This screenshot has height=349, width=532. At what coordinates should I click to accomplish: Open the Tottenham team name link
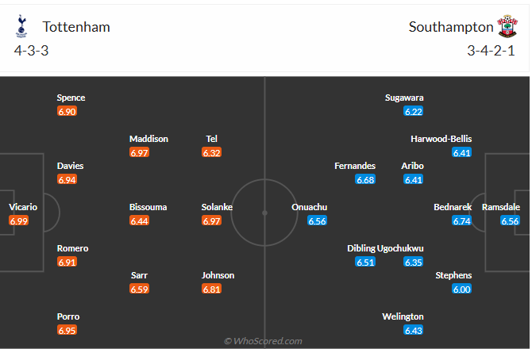[x=76, y=27]
